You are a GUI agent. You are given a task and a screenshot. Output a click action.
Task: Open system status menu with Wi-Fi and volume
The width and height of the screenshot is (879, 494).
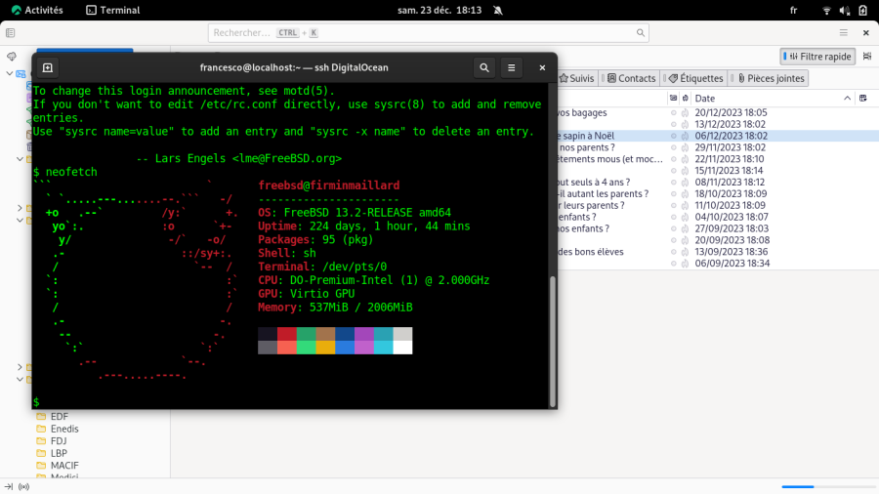point(846,10)
